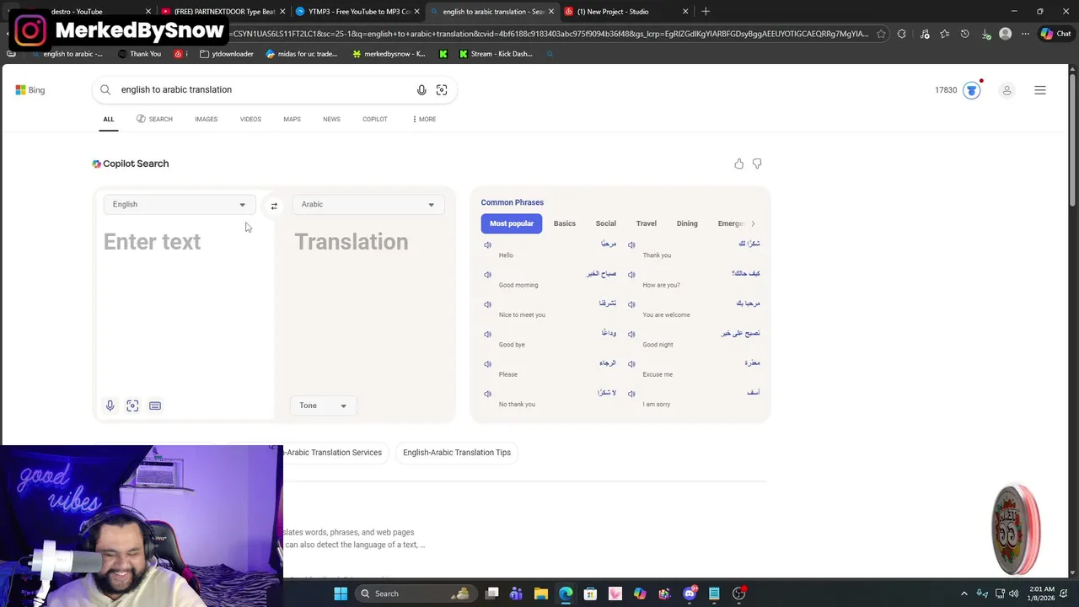This screenshot has height=607, width=1079.
Task: Switch to New Project - Studio browser tab
Action: [626, 12]
